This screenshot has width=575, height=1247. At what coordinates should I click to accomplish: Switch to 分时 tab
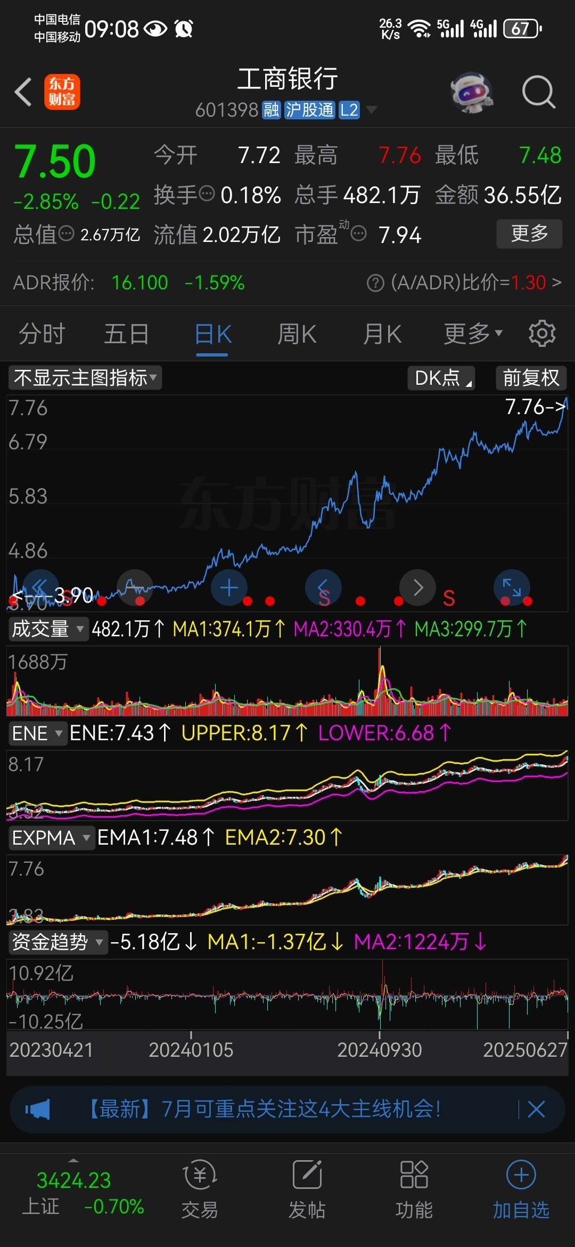42,334
